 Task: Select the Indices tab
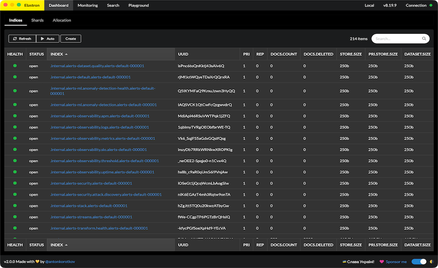coord(16,20)
